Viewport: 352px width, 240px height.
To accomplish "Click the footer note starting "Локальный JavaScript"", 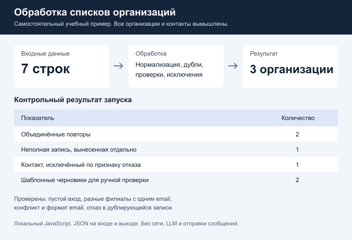I will point(126,224).
